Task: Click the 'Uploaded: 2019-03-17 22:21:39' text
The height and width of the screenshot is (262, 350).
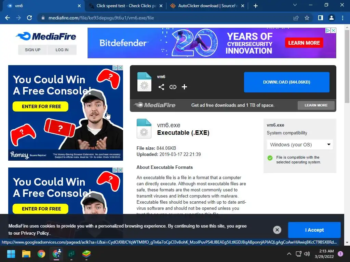Action: tap(169, 155)
